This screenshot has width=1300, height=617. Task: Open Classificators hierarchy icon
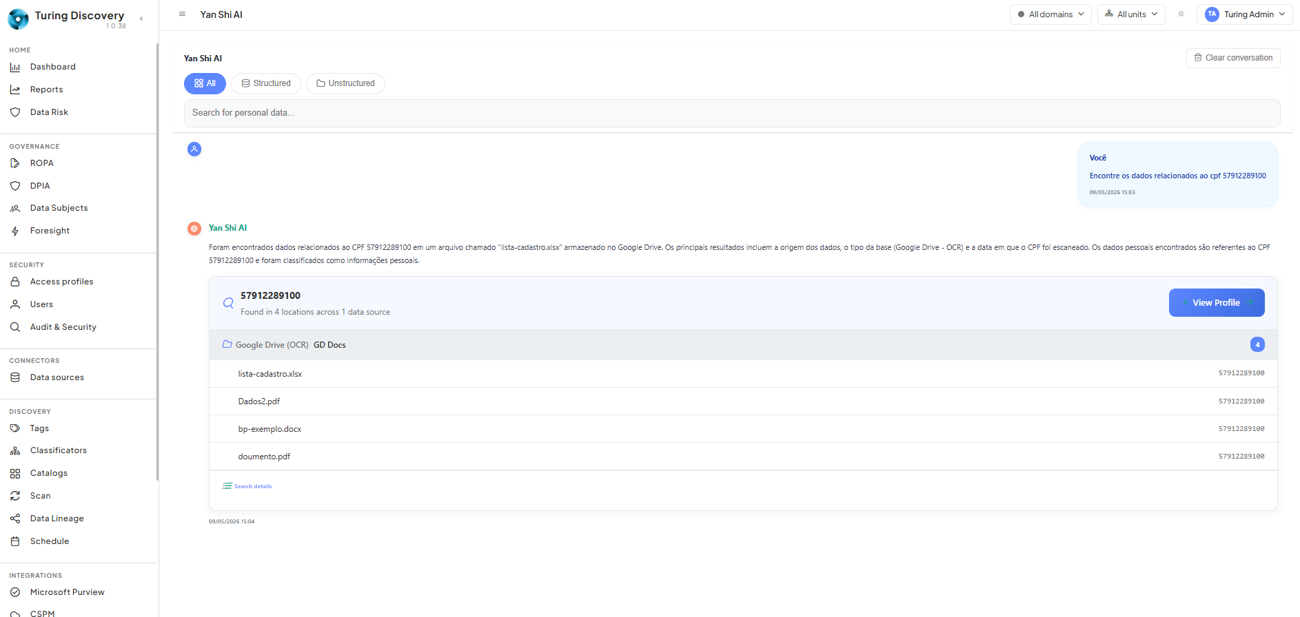[15, 450]
